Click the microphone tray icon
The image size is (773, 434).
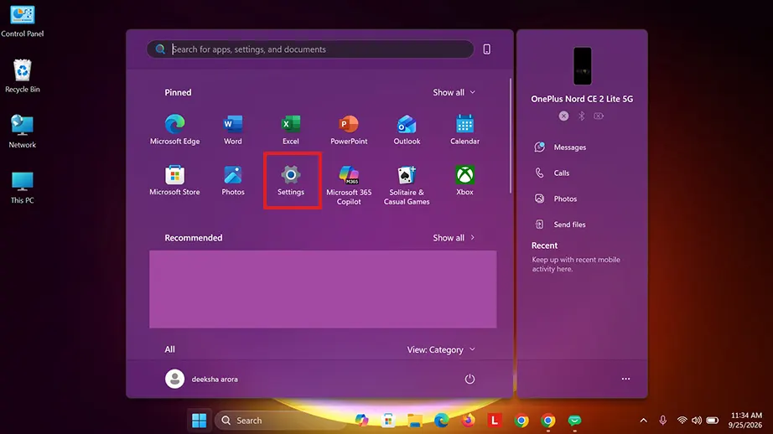(662, 421)
